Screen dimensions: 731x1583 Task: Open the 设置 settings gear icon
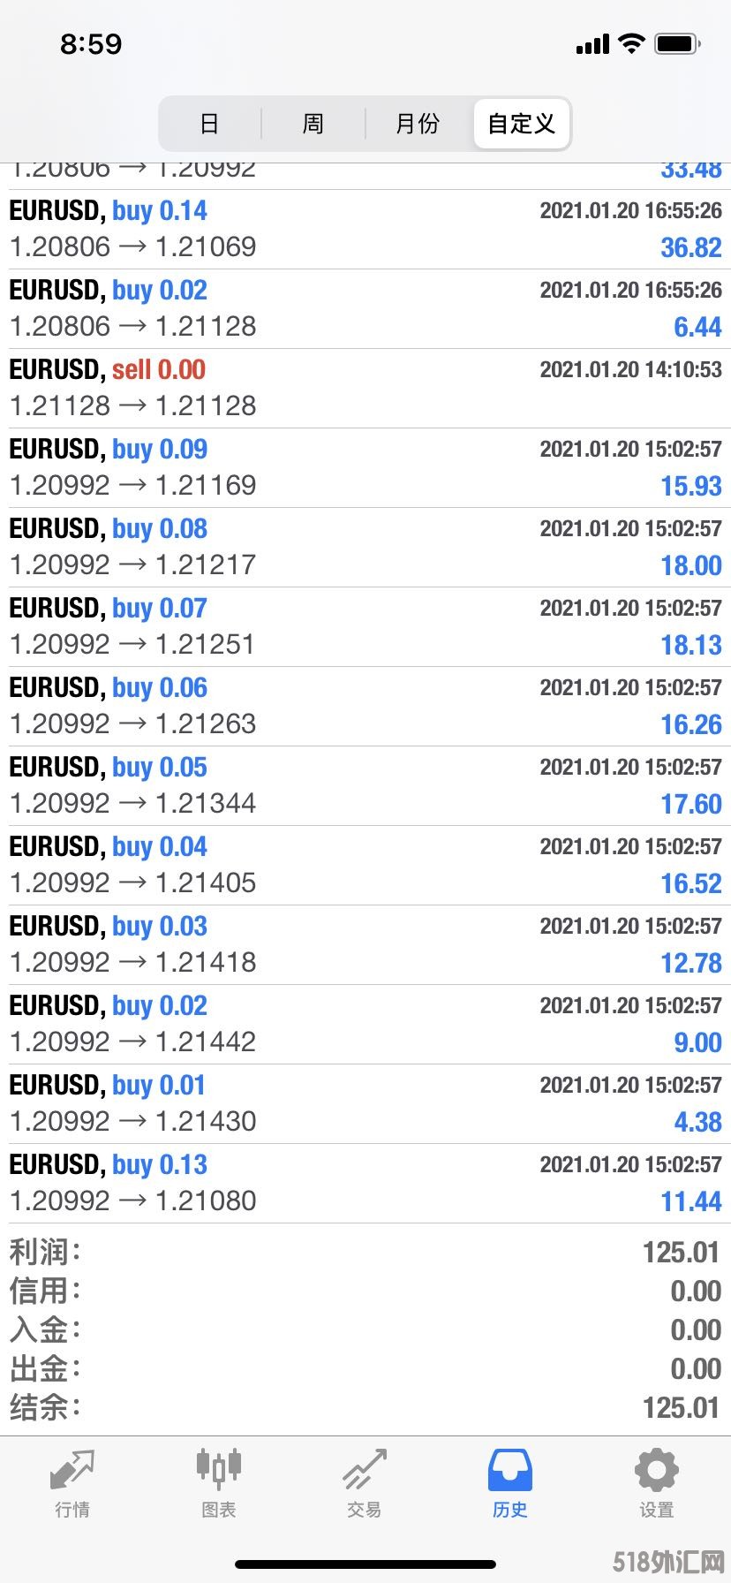click(x=657, y=1470)
